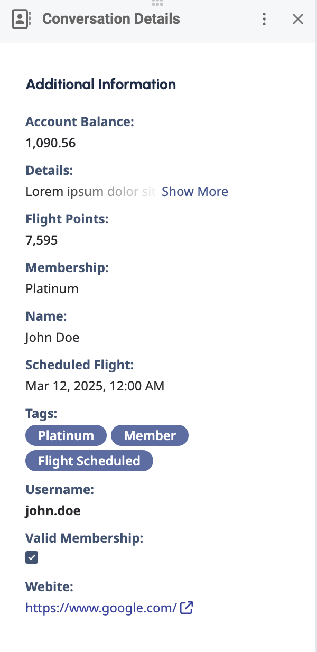The height and width of the screenshot is (652, 317).
Task: Click the external link icon beside URL
Action: tap(187, 608)
